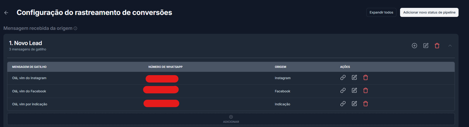469x127 pixels.
Task: Click the Mensagem de Gatilho column header
Action: pyautogui.click(x=29, y=67)
